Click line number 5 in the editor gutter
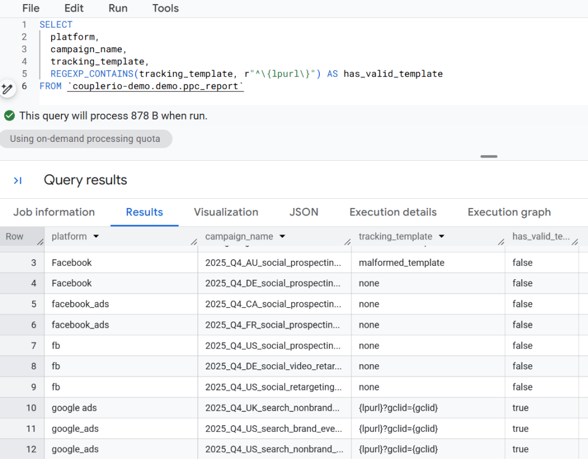Image resolution: width=588 pixels, height=459 pixels. [24, 74]
